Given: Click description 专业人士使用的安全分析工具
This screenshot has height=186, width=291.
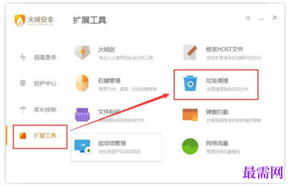Looking at the screenshot, I should (126, 58).
